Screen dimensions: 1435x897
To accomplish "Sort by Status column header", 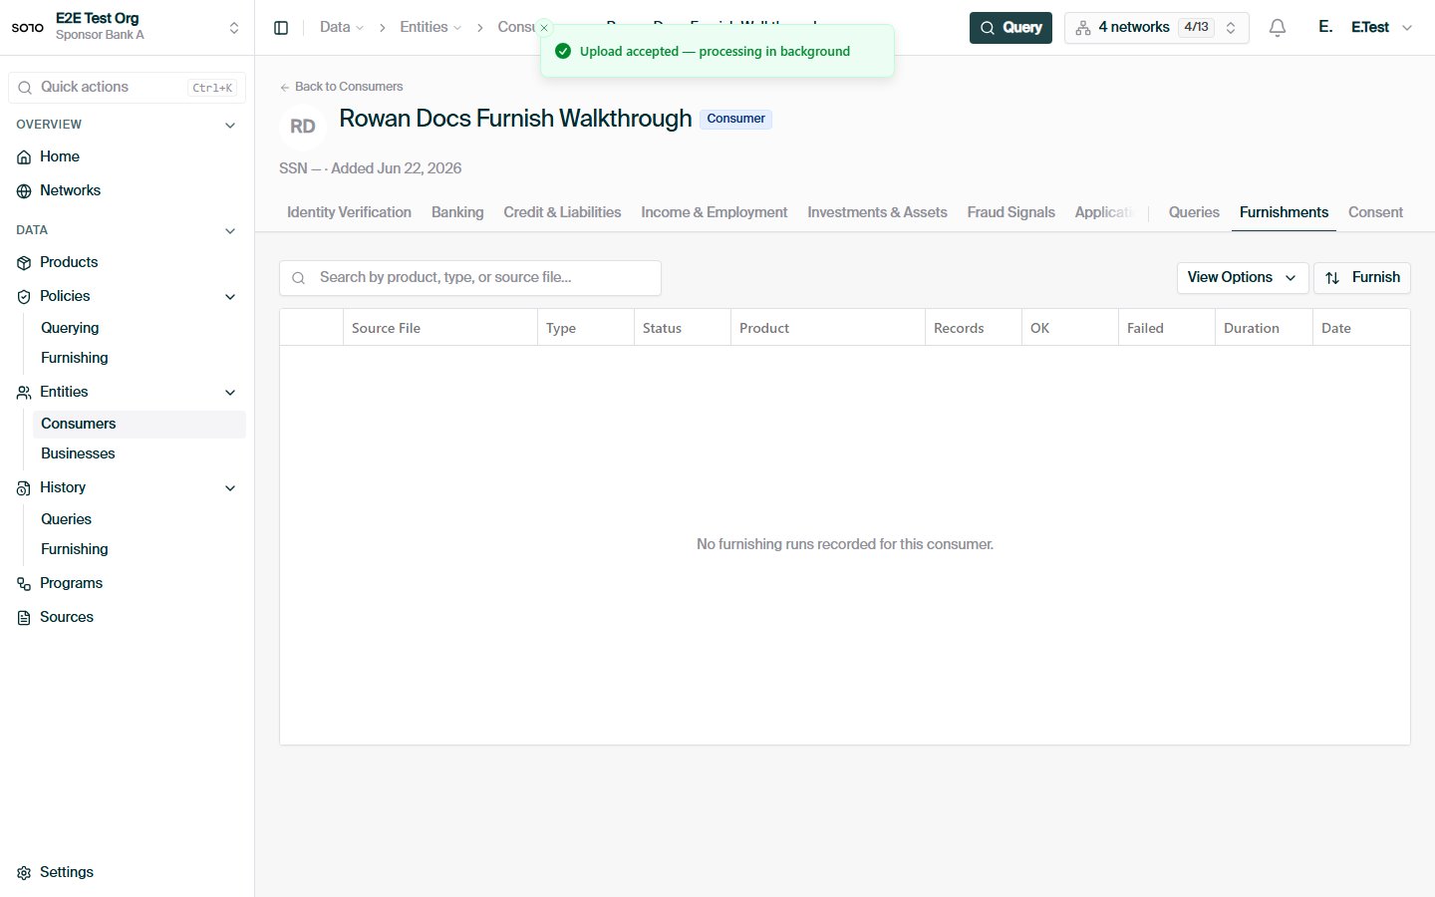I will coord(683,328).
